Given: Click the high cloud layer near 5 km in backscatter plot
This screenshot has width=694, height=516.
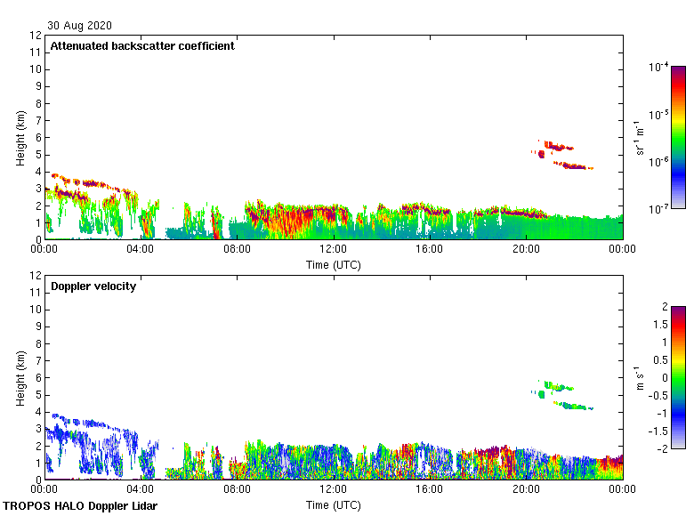Looking at the screenshot, I should coord(560,147).
